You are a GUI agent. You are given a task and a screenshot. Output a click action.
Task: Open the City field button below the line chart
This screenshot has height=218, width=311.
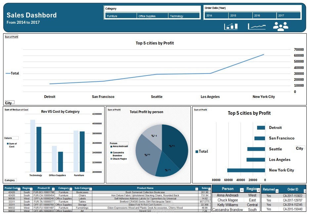[9, 103]
